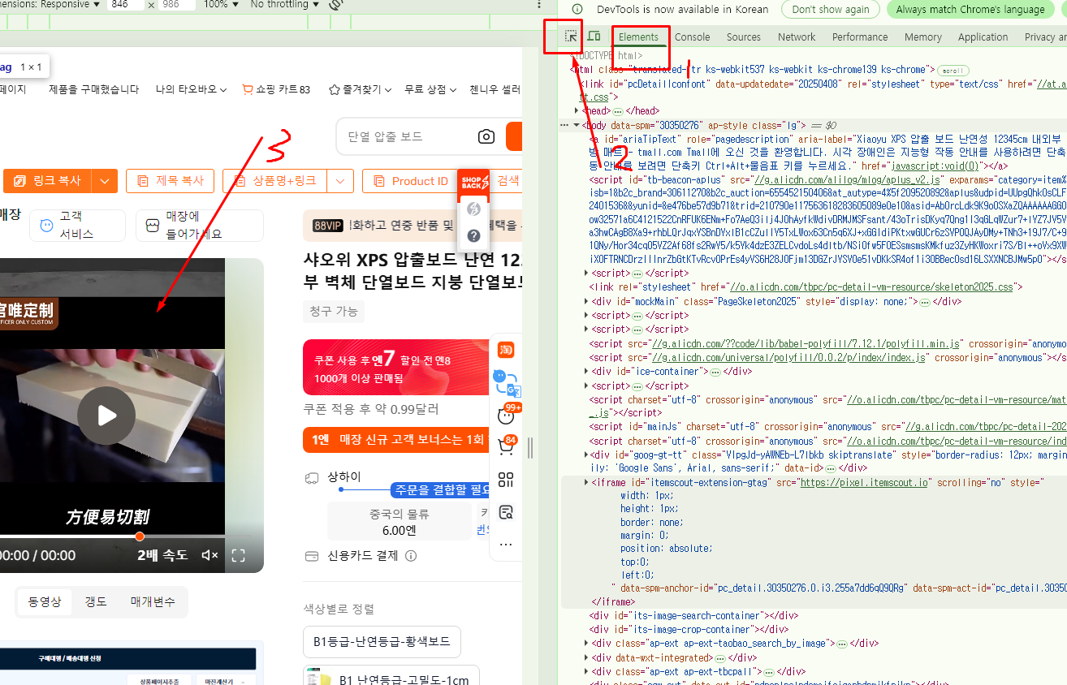Expand the 즐겨찾기 favorites menu
This screenshot has width=1067, height=685.
click(x=361, y=89)
